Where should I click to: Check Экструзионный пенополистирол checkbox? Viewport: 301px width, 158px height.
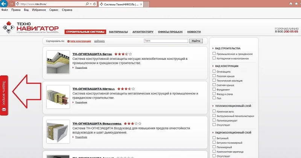[214, 115]
